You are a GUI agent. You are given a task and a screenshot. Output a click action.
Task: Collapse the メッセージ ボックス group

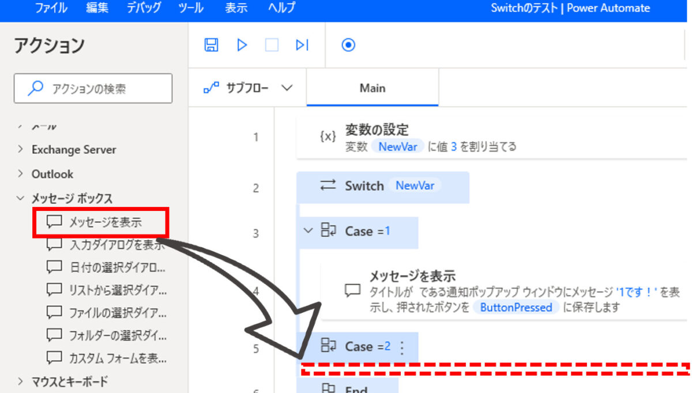(x=21, y=199)
